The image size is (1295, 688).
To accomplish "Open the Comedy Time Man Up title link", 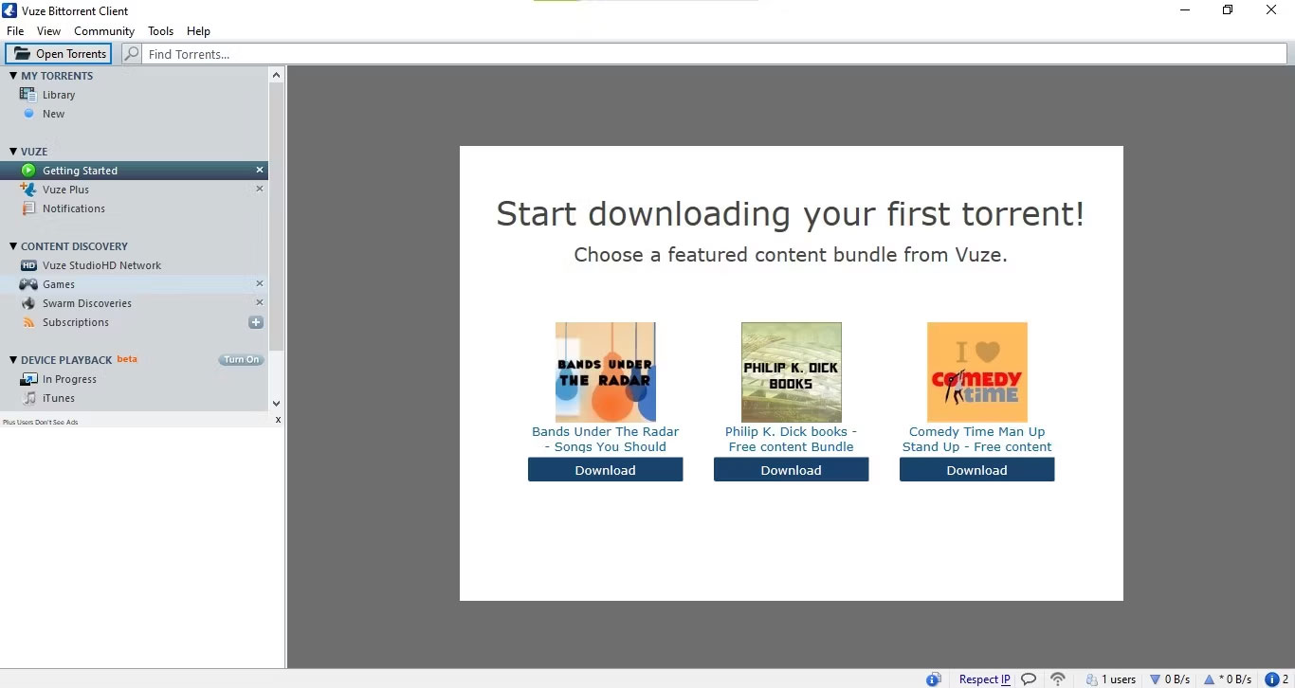I will point(976,439).
